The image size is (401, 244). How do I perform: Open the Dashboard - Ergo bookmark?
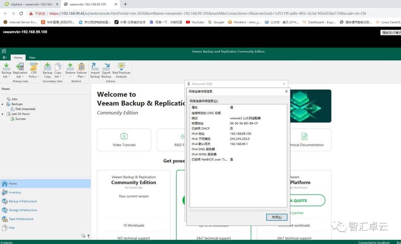tap(319, 22)
